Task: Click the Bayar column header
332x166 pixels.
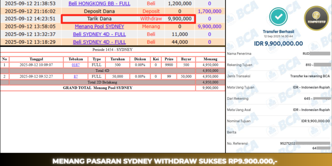Action: point(186,59)
